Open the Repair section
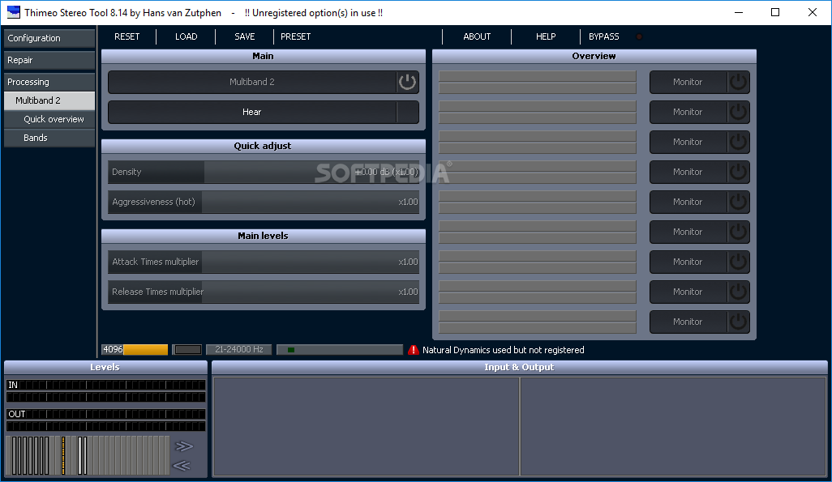The width and height of the screenshot is (832, 482). 49,60
